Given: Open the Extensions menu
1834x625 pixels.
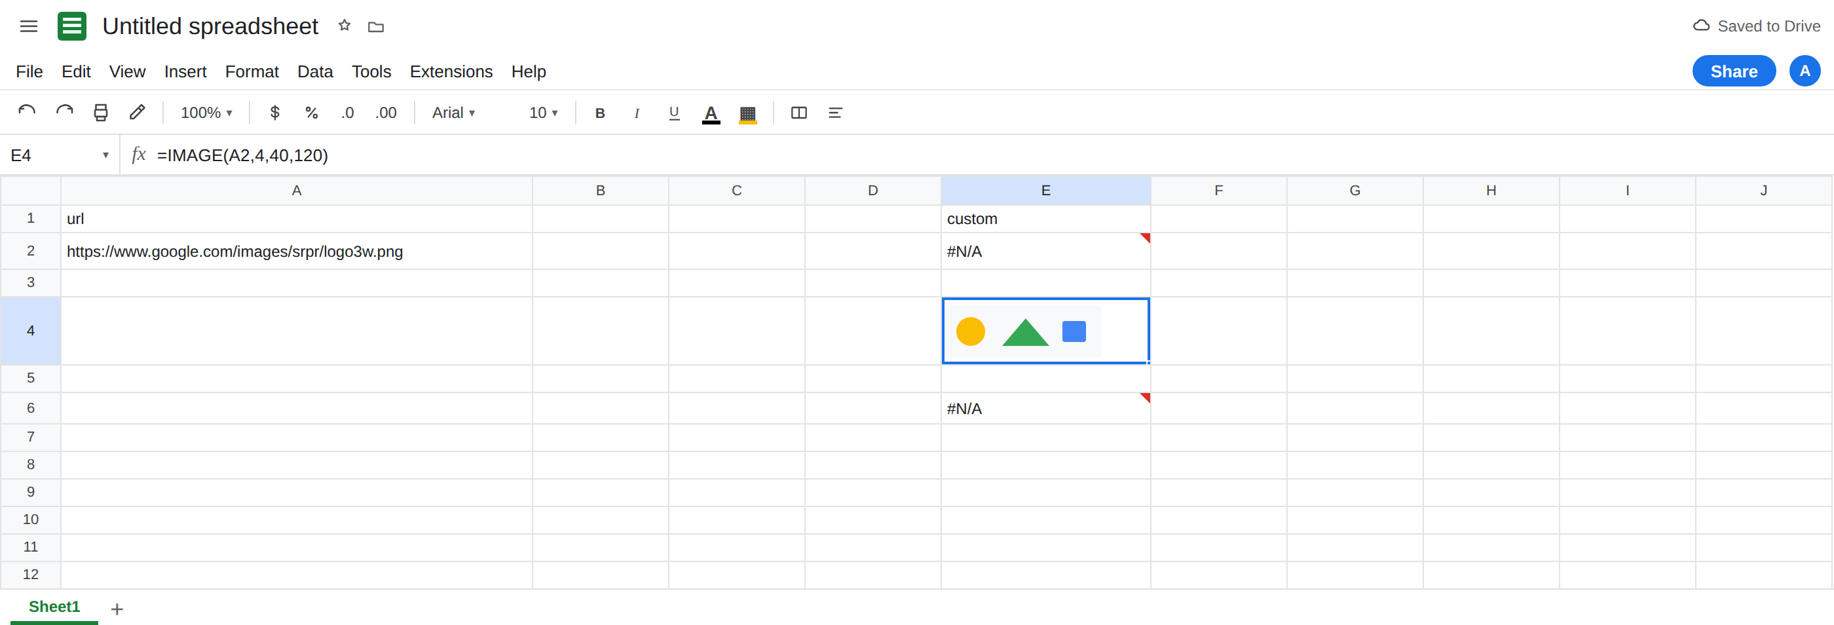Looking at the screenshot, I should pos(451,72).
